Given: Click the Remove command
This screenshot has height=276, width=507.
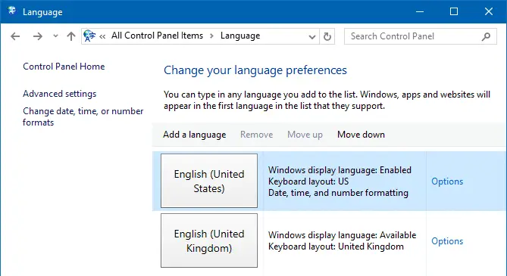Looking at the screenshot, I should [256, 135].
